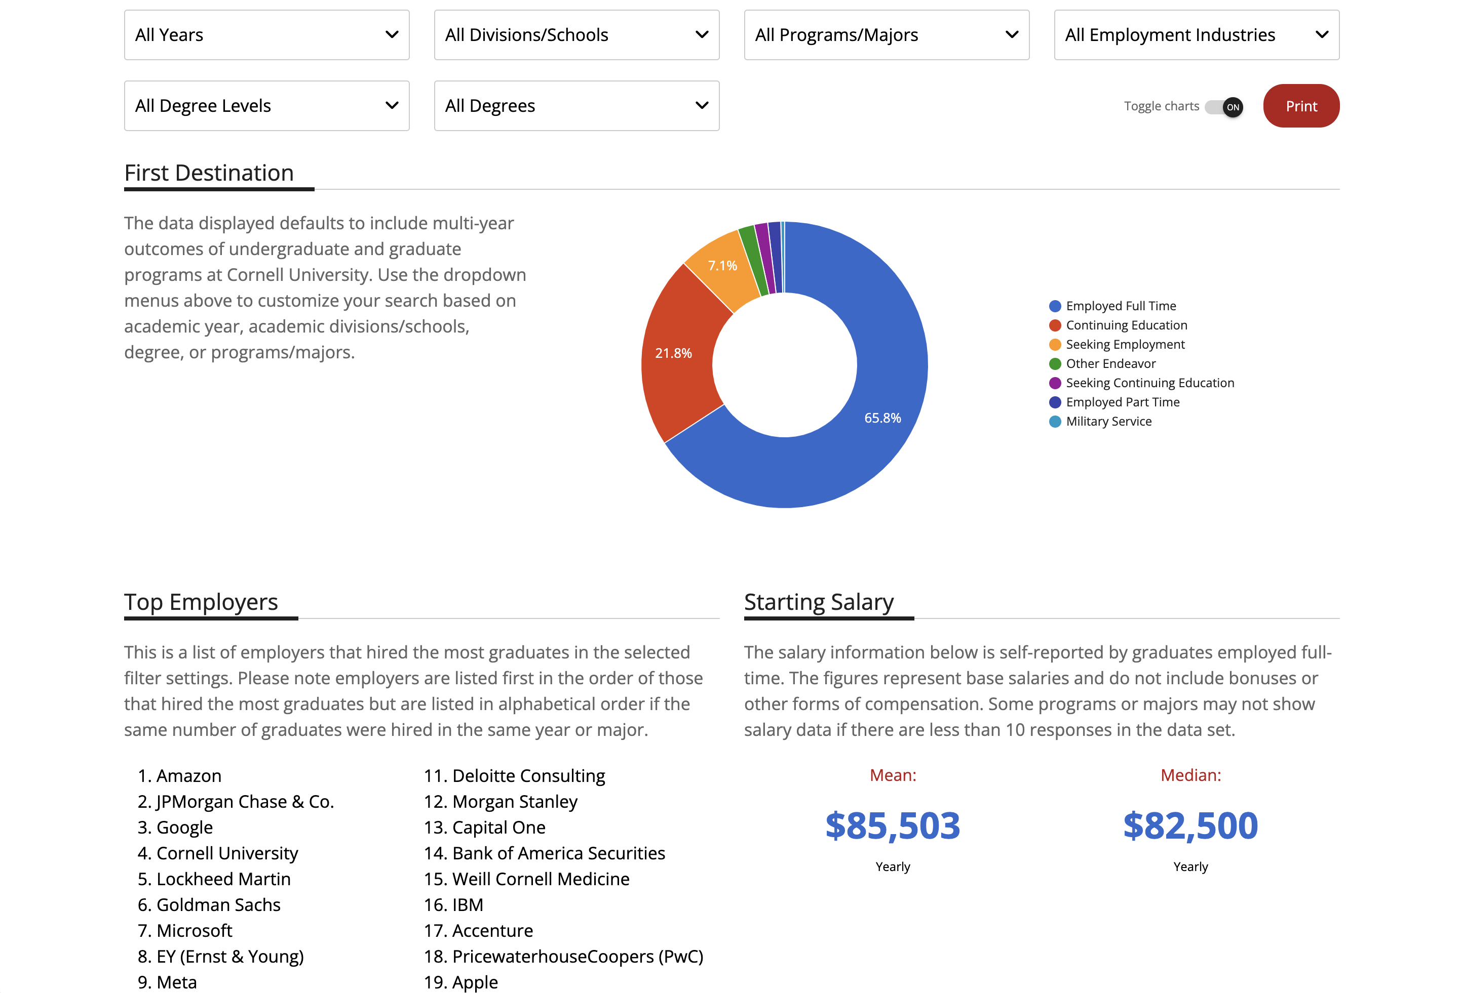The width and height of the screenshot is (1461, 993).
Task: Click the Continuing Education legend marker
Action: coord(1056,325)
